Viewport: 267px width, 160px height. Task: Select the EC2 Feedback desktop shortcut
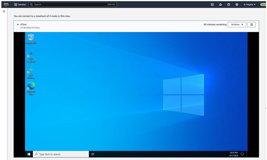31,57
